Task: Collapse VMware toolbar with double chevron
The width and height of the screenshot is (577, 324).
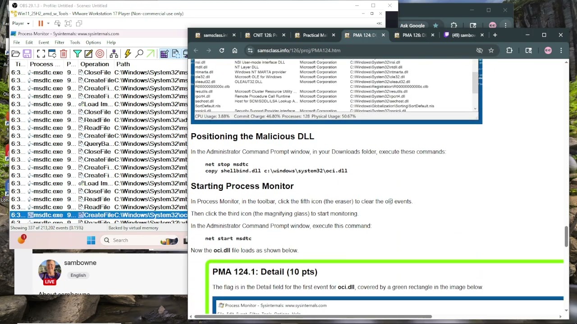Action: (x=379, y=23)
